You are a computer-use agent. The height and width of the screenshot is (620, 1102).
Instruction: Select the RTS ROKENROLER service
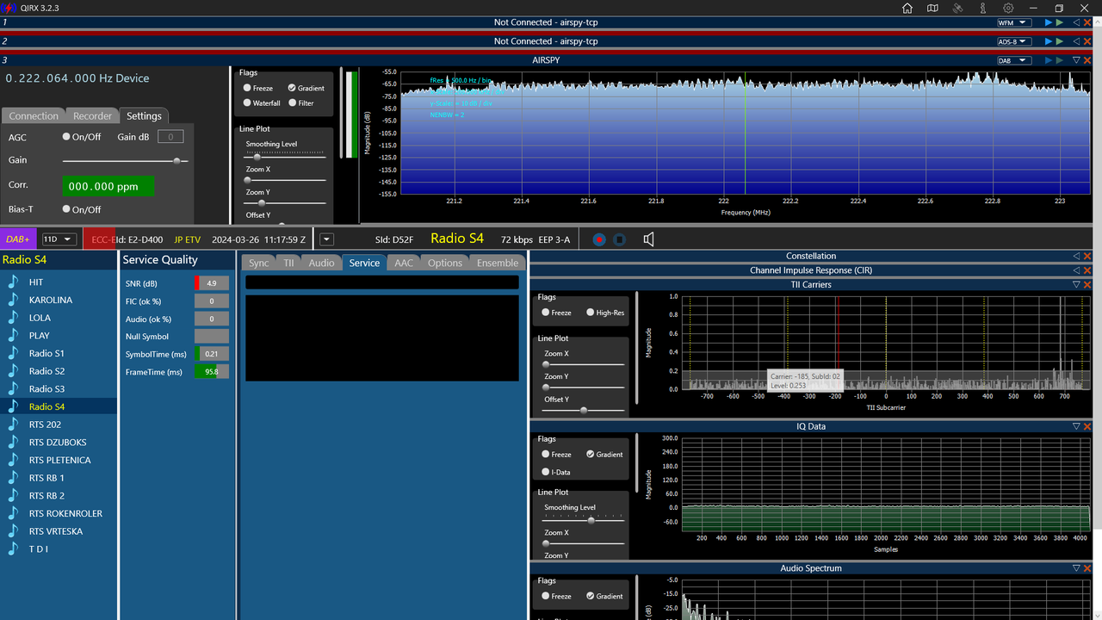[65, 513]
